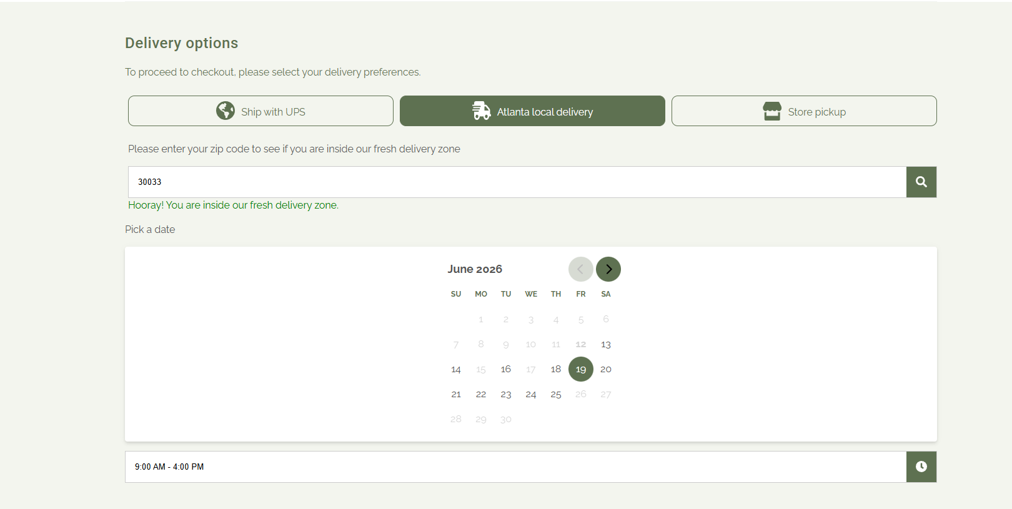Click the 'Hooray! You are inside' confirmation message
The image size is (1012, 509).
point(233,205)
